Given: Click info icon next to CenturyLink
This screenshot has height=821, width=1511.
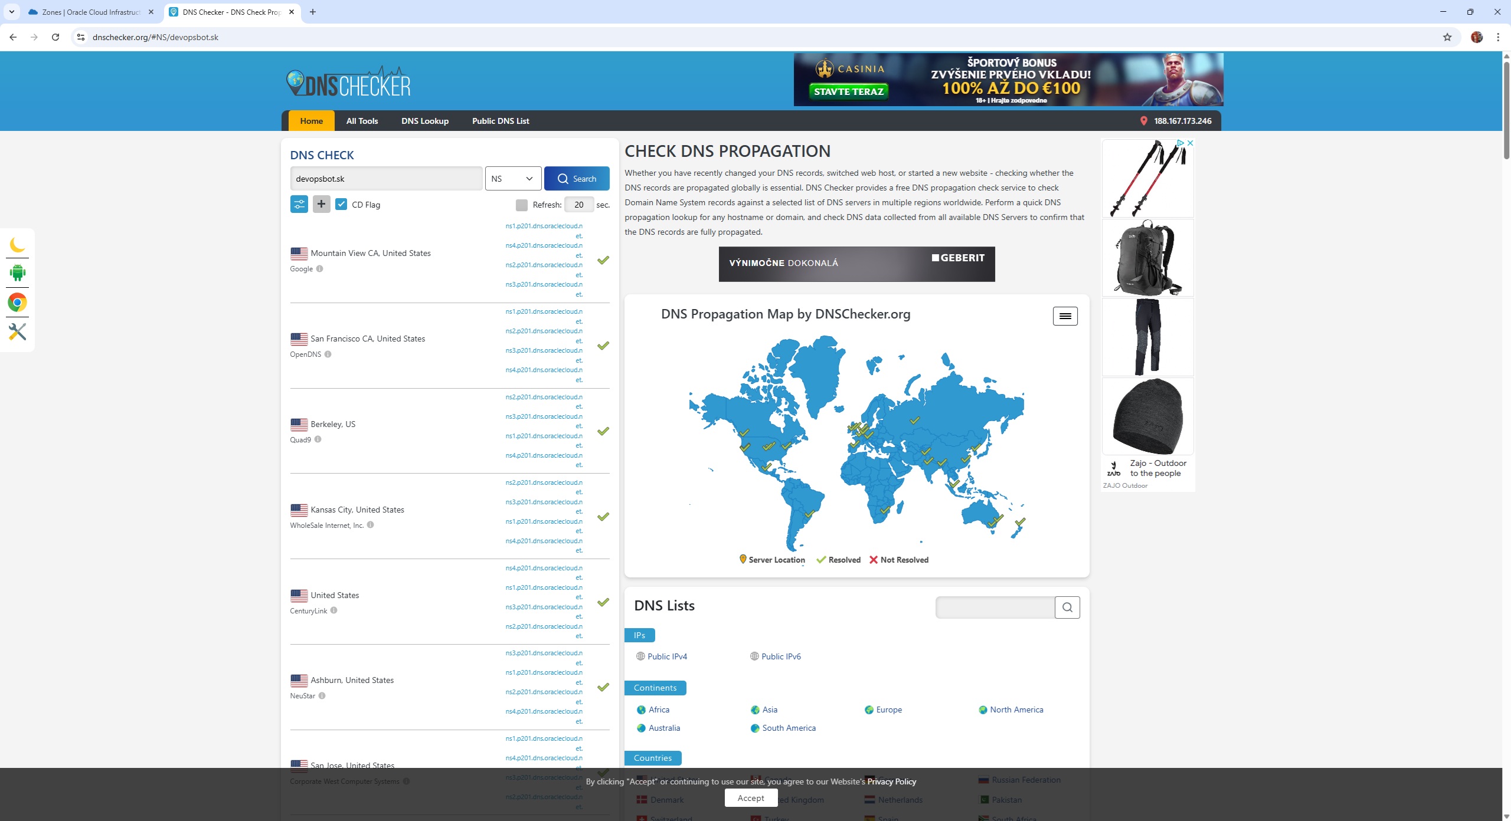Looking at the screenshot, I should (333, 610).
